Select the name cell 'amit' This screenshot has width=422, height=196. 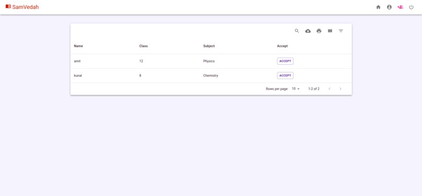pos(77,61)
